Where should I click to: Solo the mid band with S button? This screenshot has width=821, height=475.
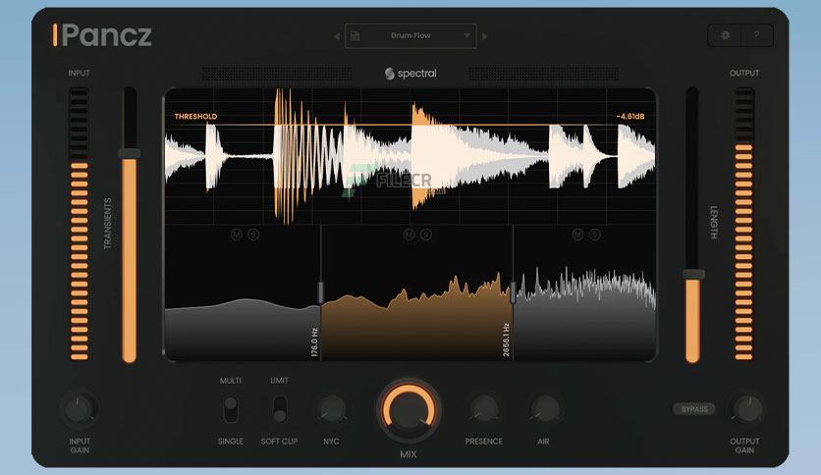(x=426, y=235)
